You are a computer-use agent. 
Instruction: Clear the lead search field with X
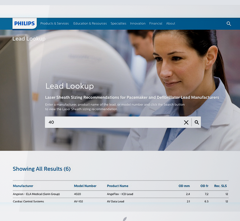click(x=186, y=122)
